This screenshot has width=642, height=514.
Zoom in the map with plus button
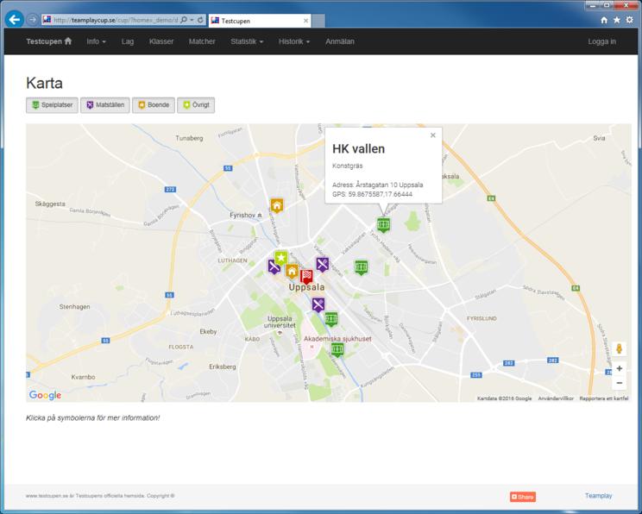tap(619, 368)
